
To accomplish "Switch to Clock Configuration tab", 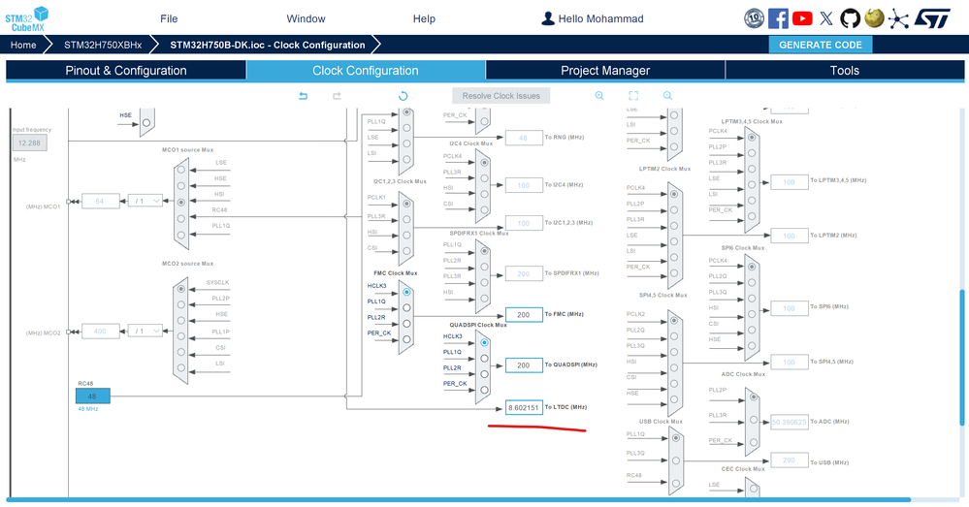I will coord(366,71).
